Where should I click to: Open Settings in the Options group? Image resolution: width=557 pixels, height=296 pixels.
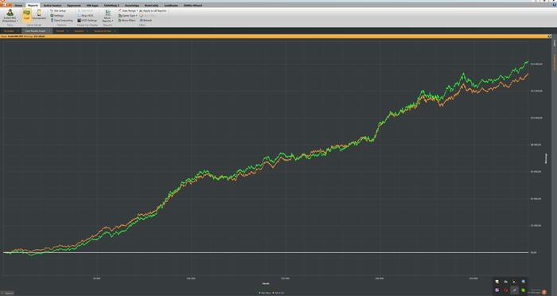56,16
